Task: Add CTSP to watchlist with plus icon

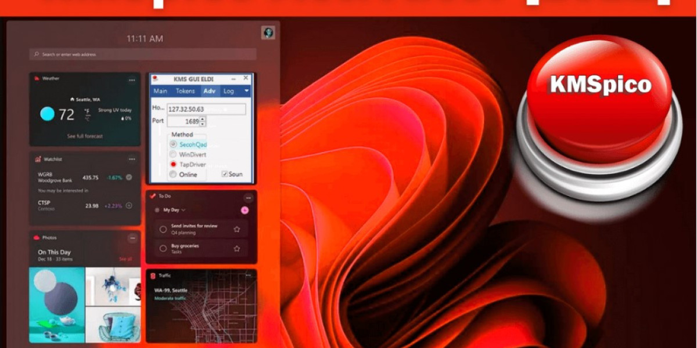Action: tap(129, 205)
